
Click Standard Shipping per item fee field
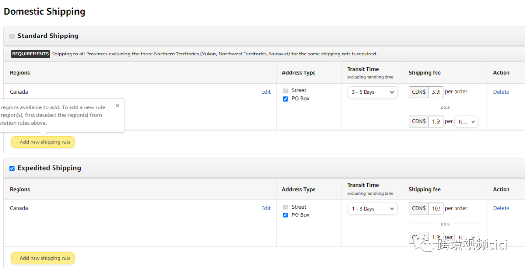[x=436, y=122]
